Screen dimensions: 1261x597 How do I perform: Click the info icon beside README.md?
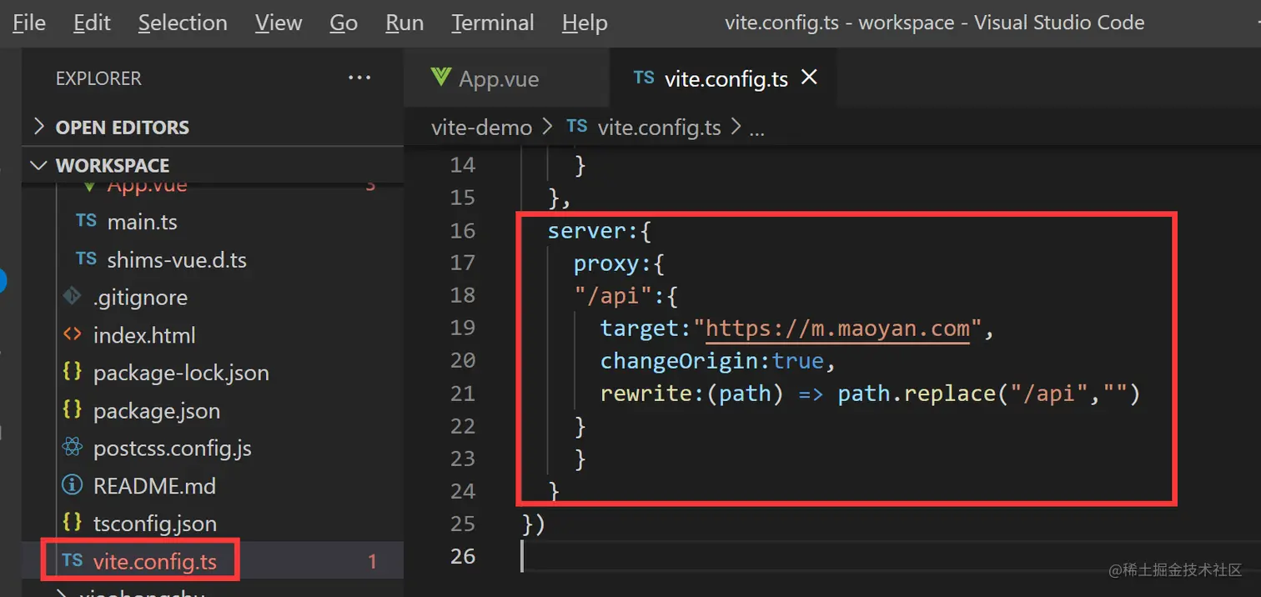click(73, 484)
